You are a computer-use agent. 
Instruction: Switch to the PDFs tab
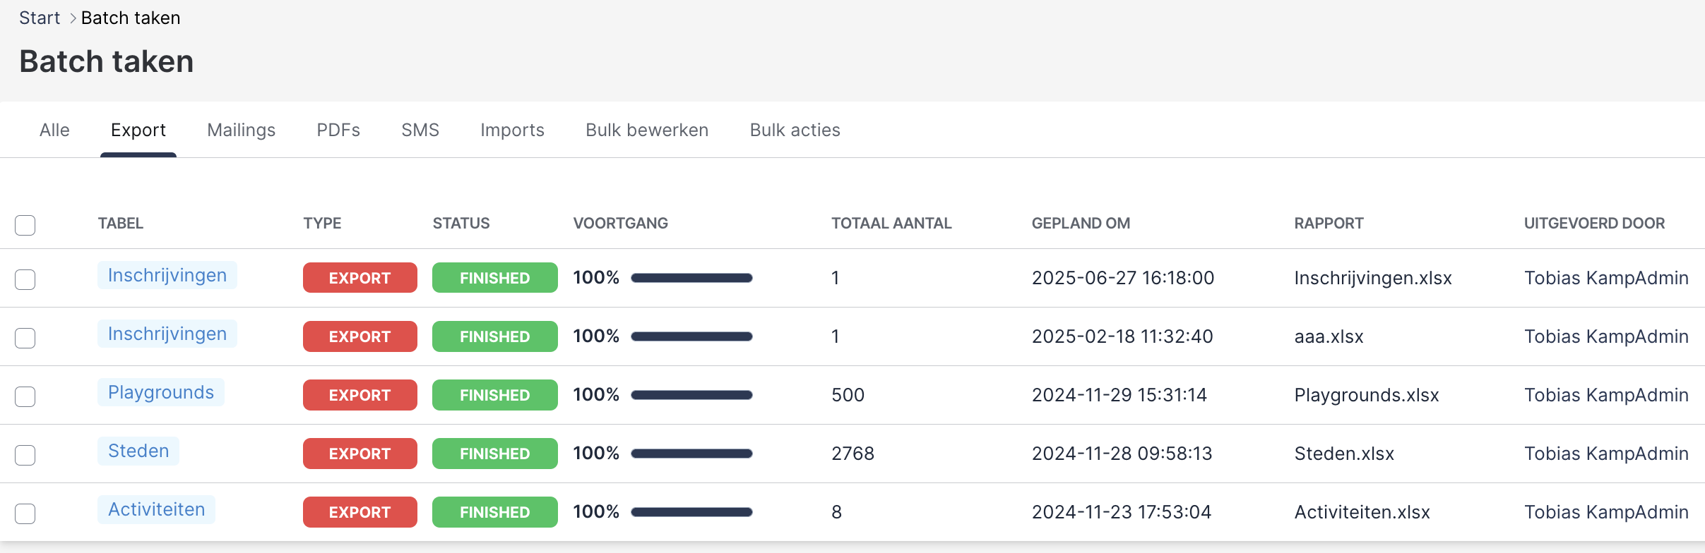[338, 130]
